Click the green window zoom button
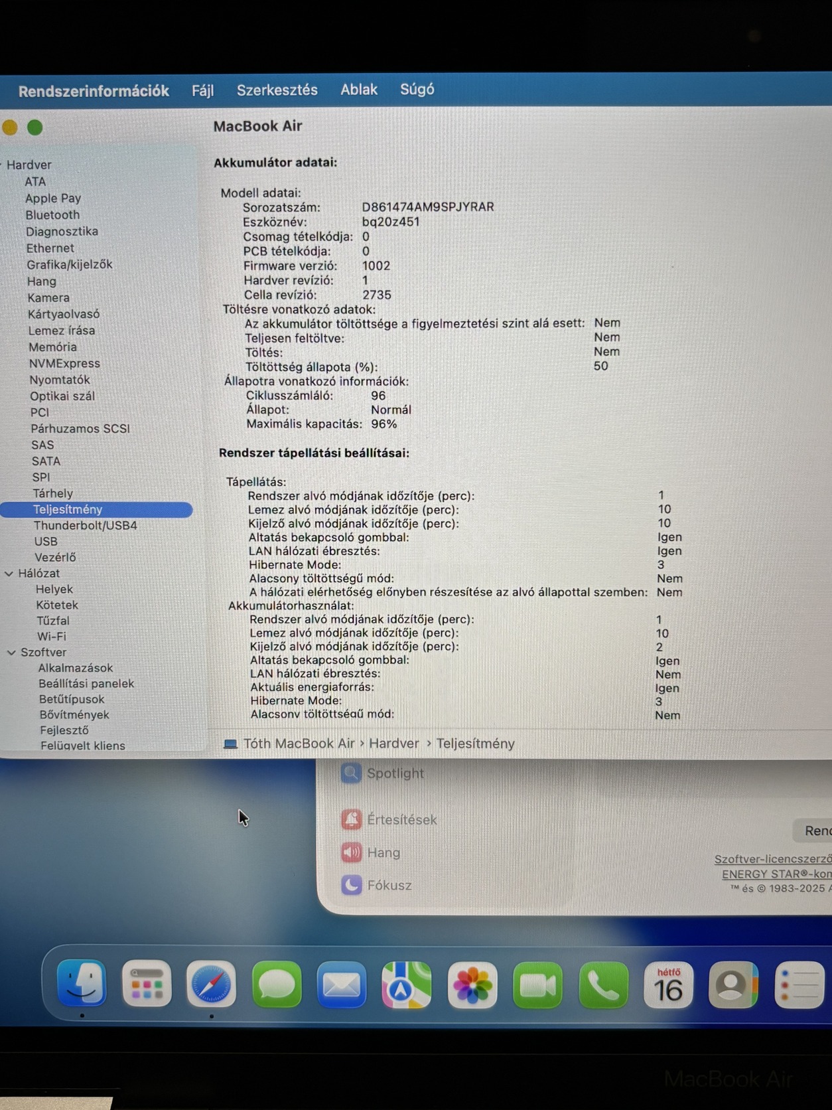The height and width of the screenshot is (1110, 832). pos(35,127)
